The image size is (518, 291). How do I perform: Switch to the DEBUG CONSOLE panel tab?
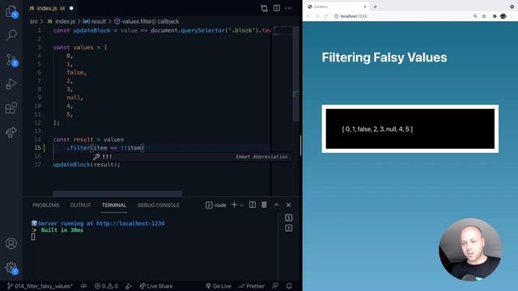[159, 205]
